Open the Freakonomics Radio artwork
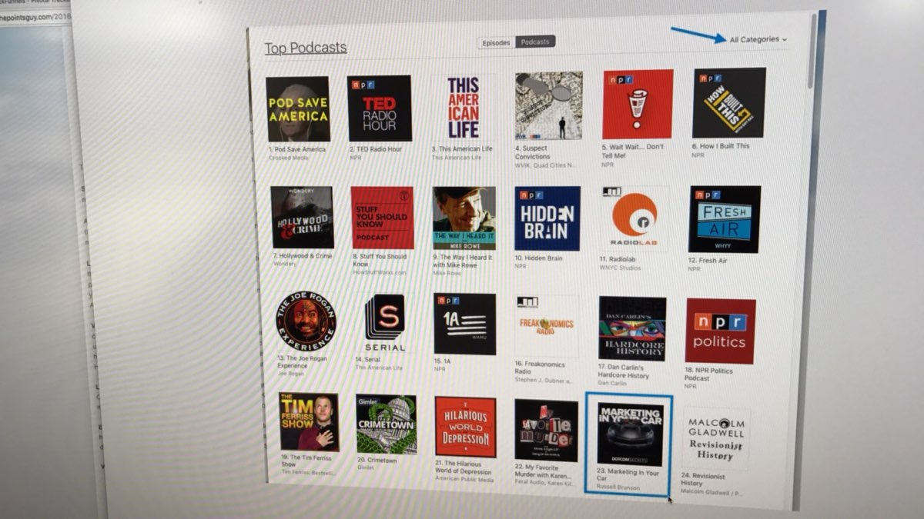 pos(547,326)
